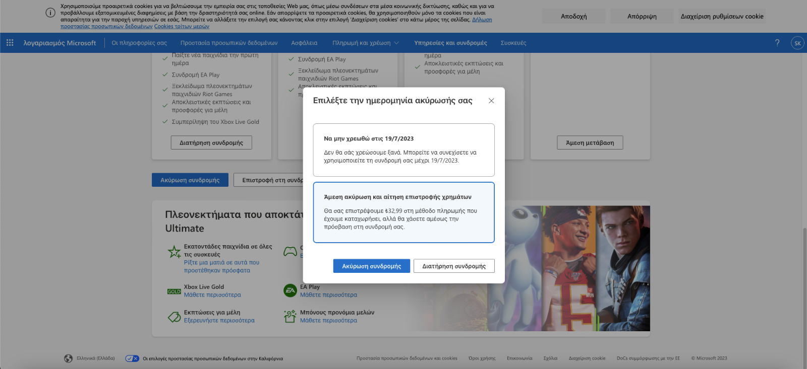Open Μάθετε περισσότερα under EA Play
The image size is (807, 369).
[328, 295]
